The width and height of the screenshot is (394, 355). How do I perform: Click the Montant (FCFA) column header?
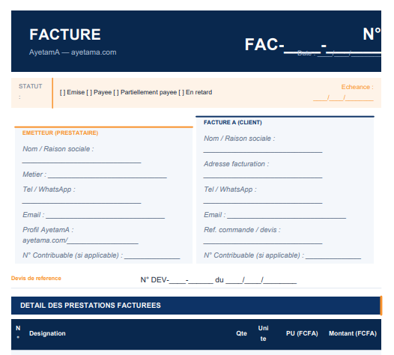point(353,333)
